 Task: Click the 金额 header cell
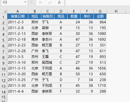[100, 16]
